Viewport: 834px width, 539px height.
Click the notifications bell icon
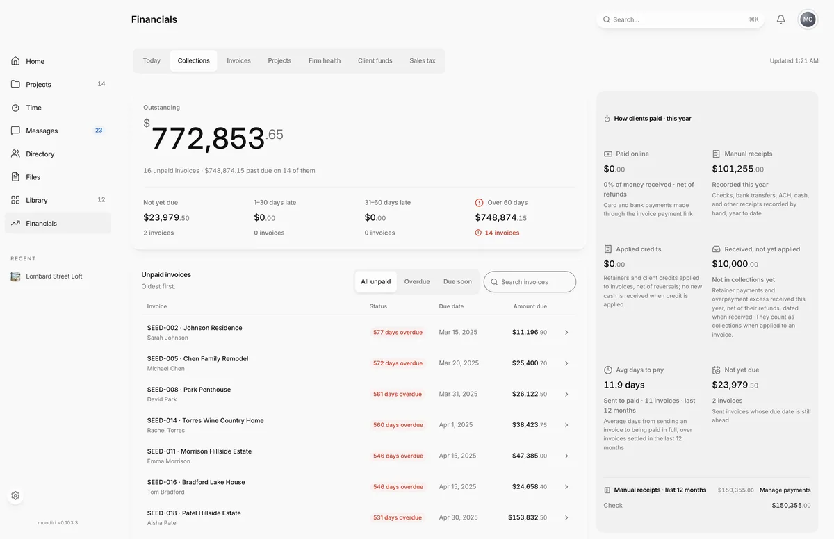click(780, 19)
